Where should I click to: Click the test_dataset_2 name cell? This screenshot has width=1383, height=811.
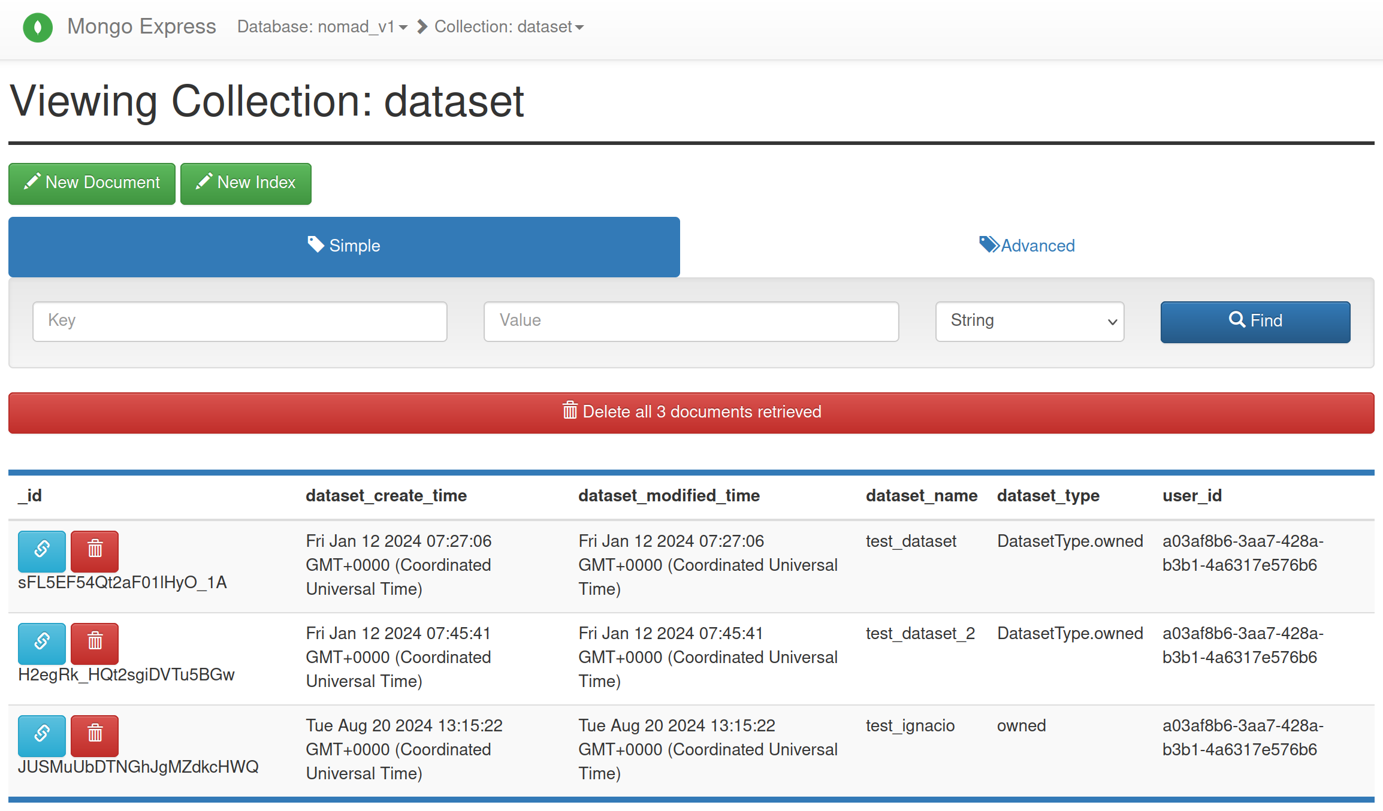coord(920,634)
